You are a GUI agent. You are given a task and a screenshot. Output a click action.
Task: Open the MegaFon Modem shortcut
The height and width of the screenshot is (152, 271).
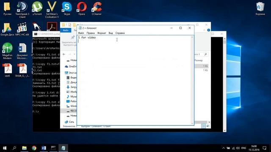7,51
